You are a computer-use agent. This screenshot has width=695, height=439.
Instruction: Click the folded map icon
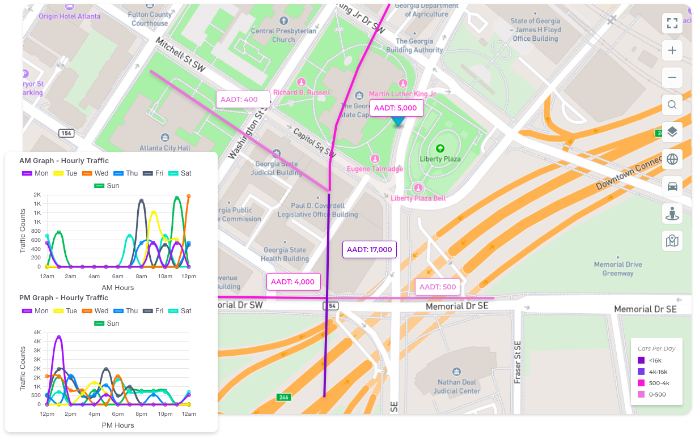click(672, 241)
